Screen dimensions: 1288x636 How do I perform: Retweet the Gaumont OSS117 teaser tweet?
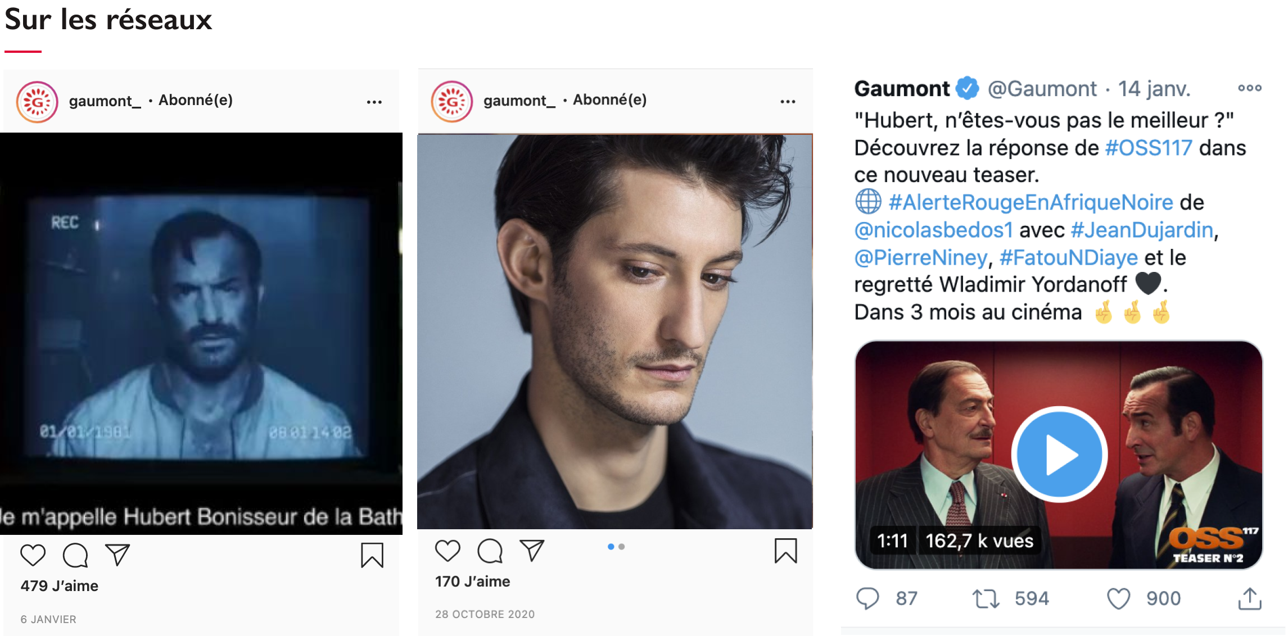pos(986,598)
